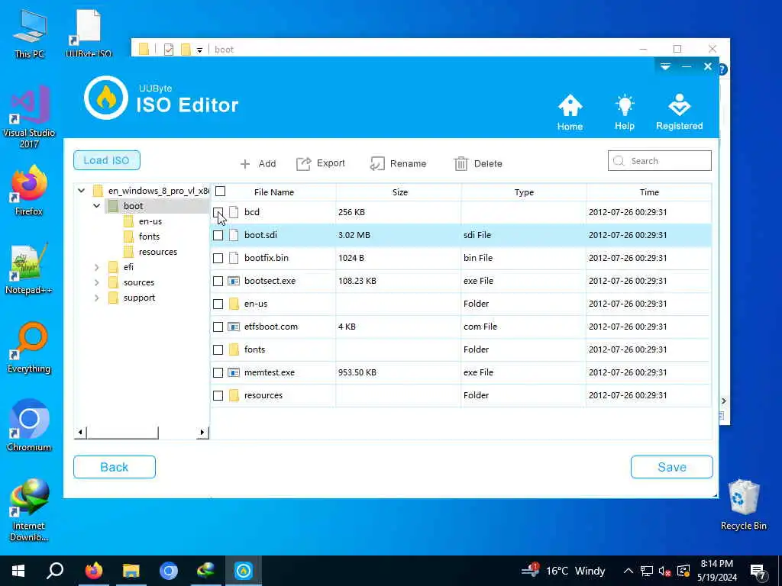Expand the sources folder in the tree
Viewport: 782px width, 586px height.
tap(97, 282)
